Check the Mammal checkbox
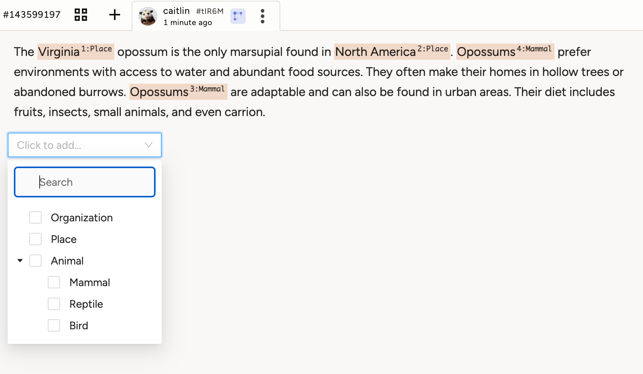Image resolution: width=643 pixels, height=374 pixels. (54, 282)
